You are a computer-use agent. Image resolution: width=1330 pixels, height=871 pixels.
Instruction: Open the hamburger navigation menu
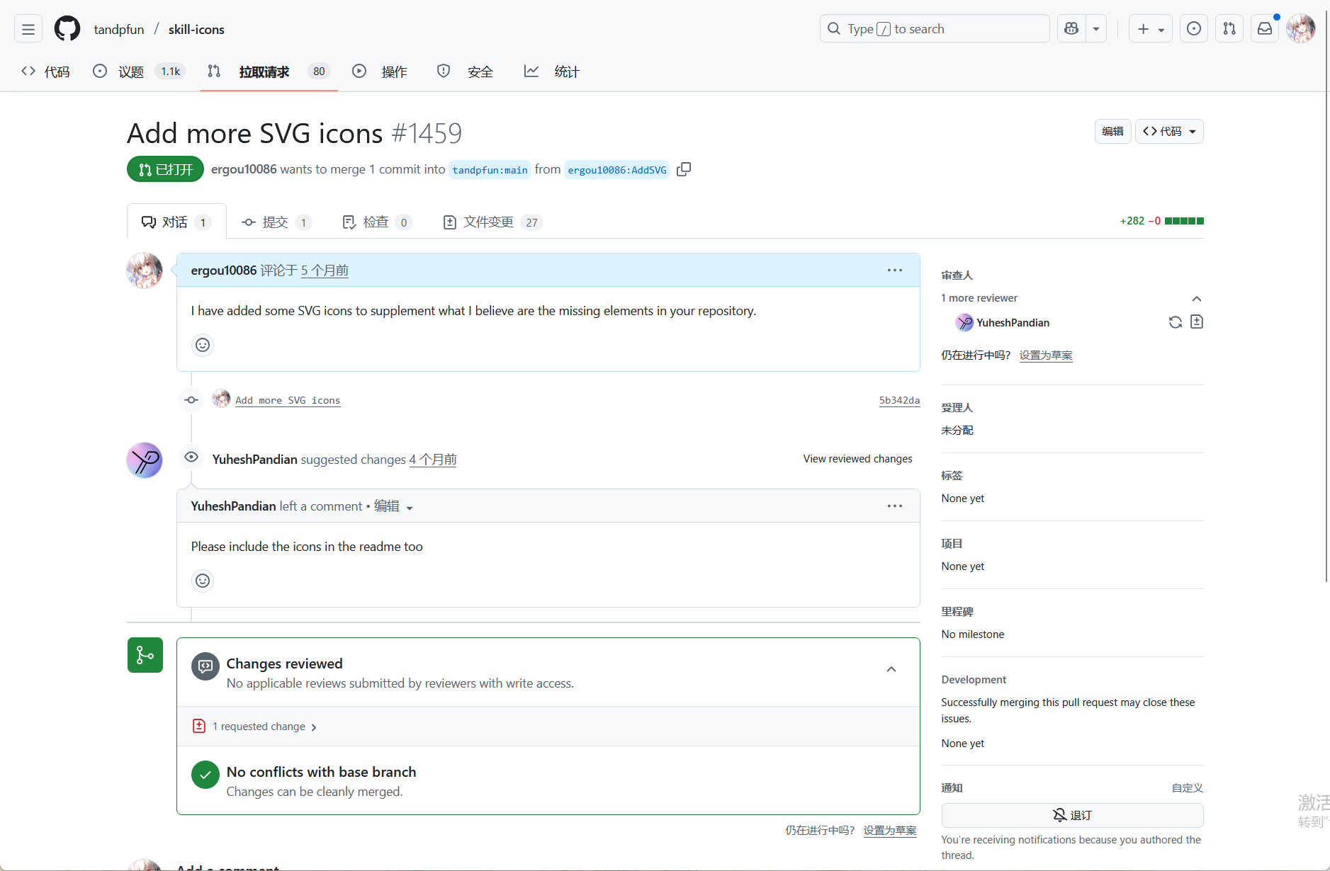pyautogui.click(x=28, y=29)
